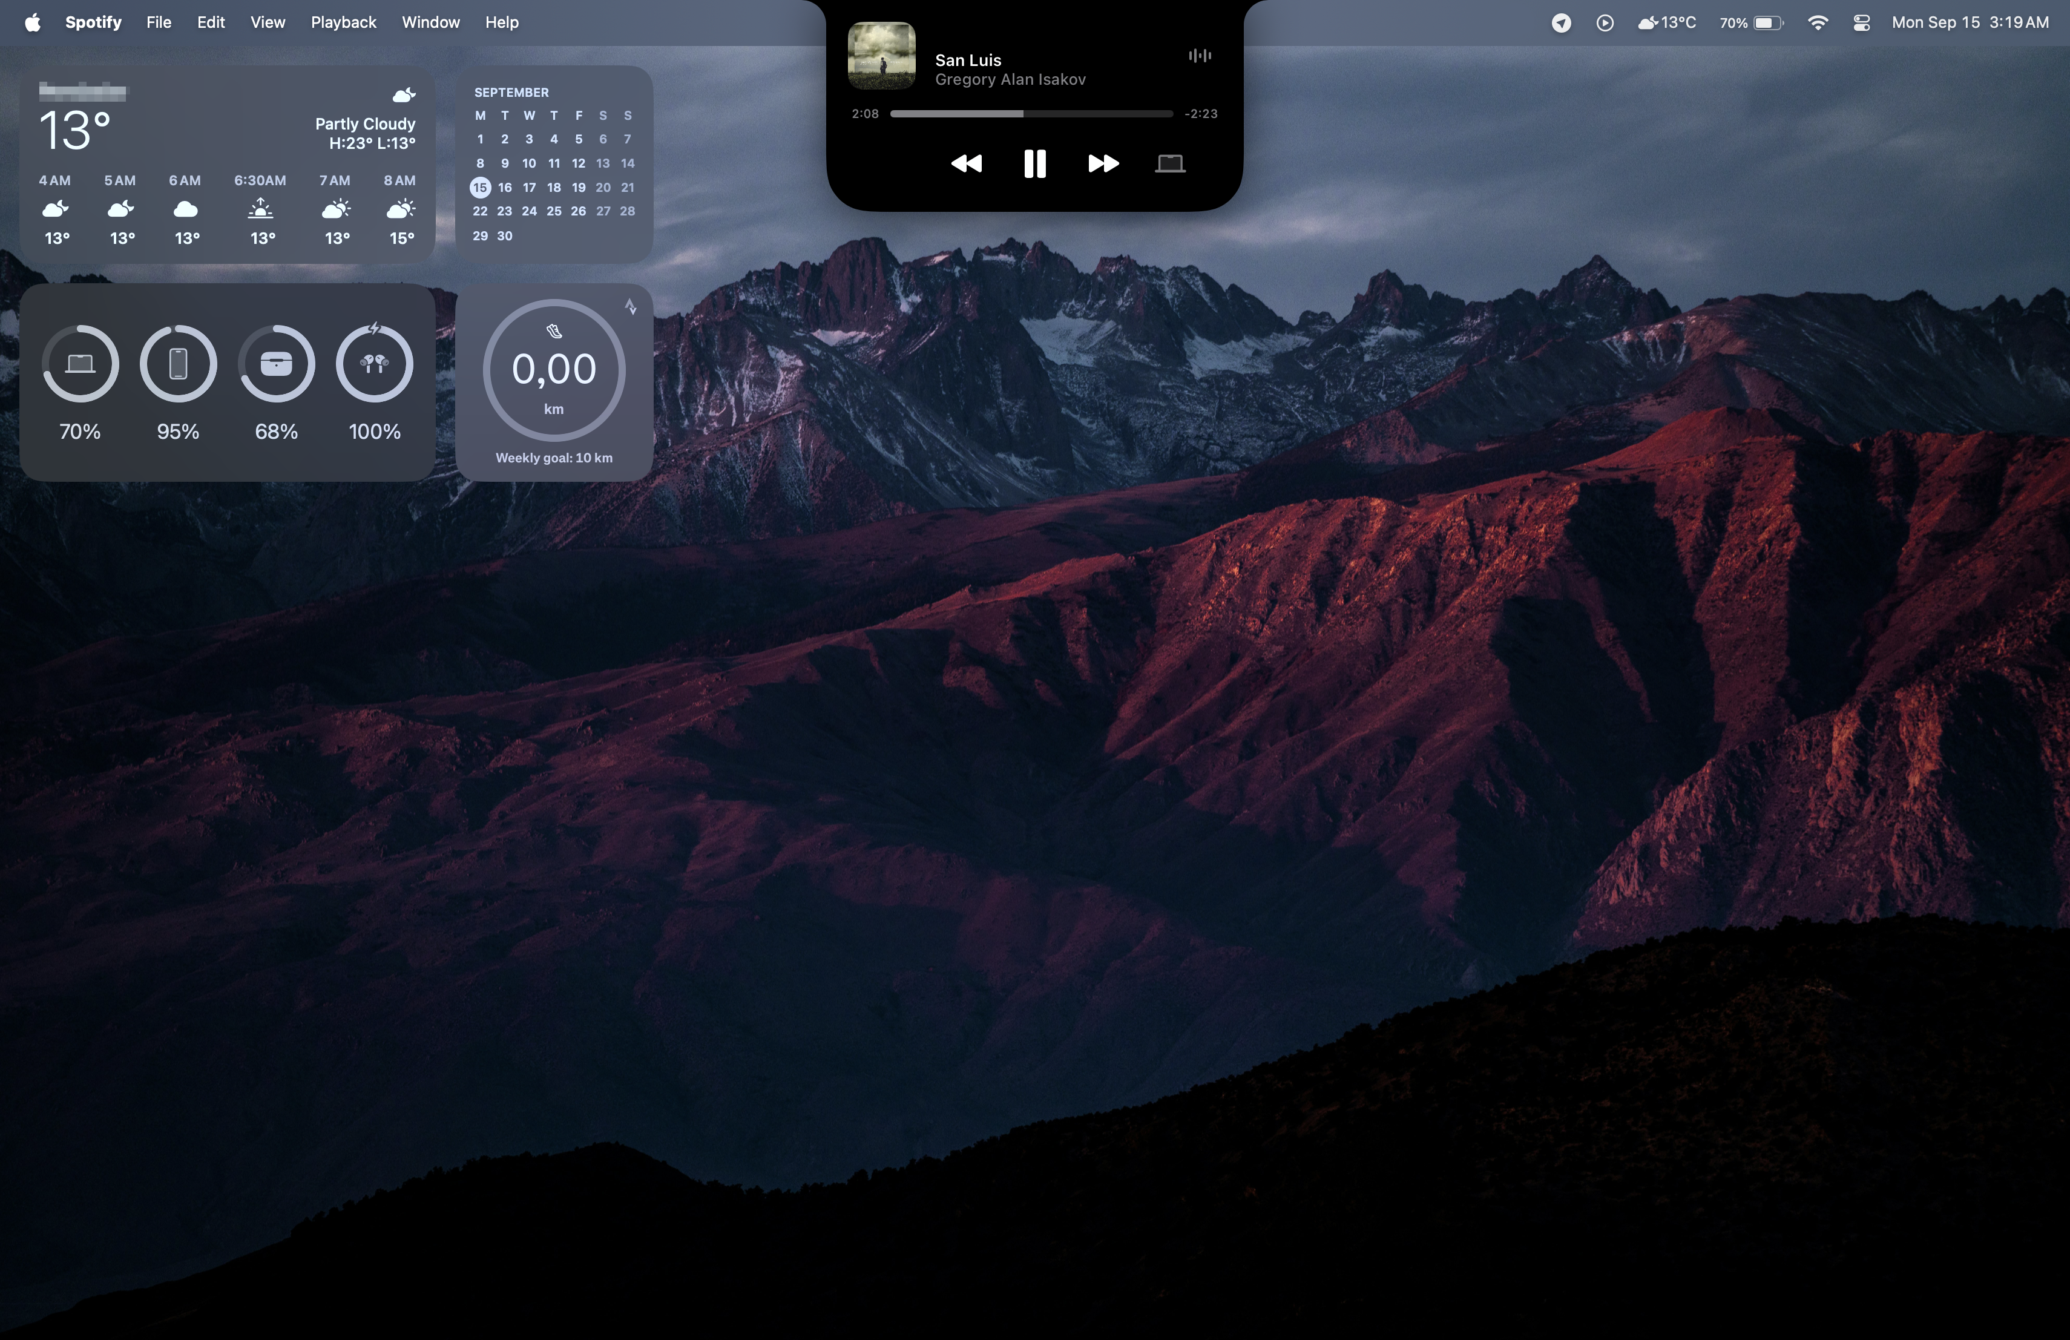Open the Window menu of Spotify

tap(430, 22)
